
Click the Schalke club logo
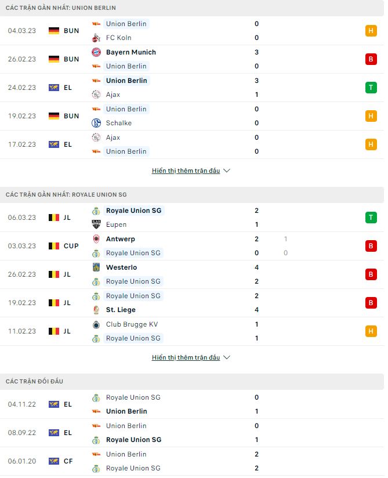tap(96, 123)
